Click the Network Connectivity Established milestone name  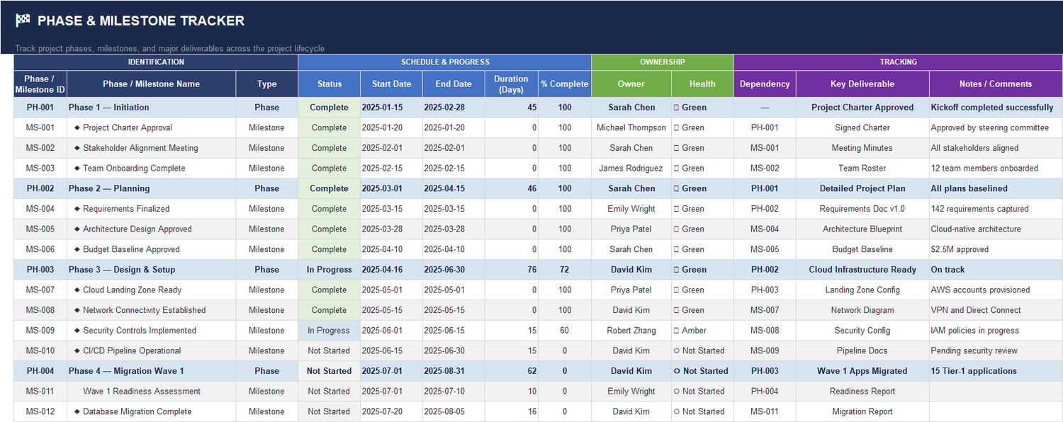145,310
